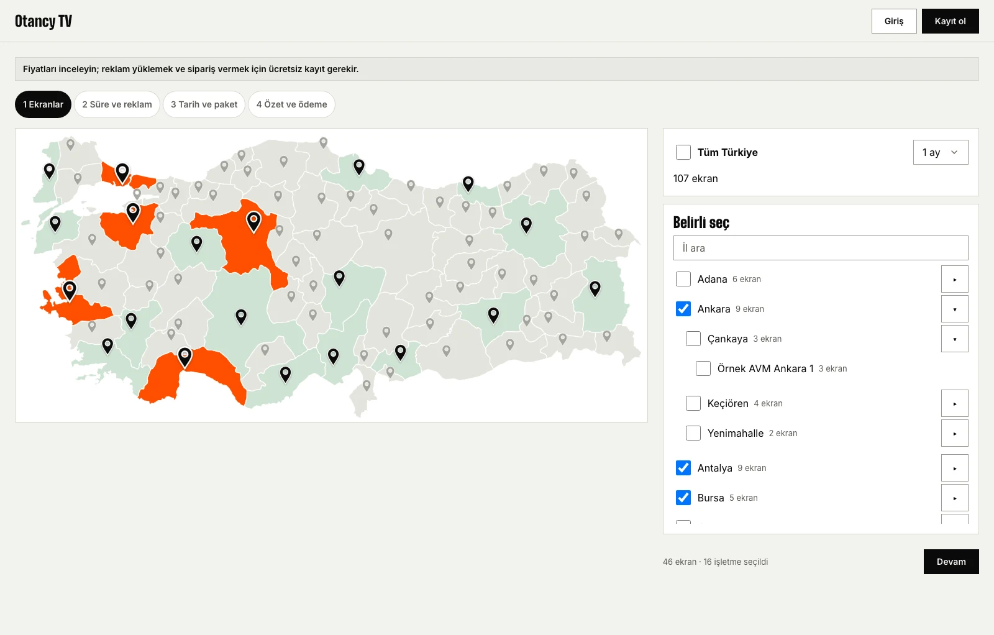Open the Otancy TV logo link
This screenshot has width=994, height=635.
(x=43, y=21)
